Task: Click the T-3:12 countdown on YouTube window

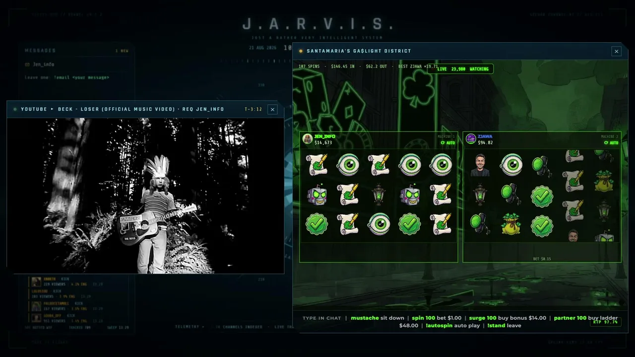Action: (x=253, y=109)
